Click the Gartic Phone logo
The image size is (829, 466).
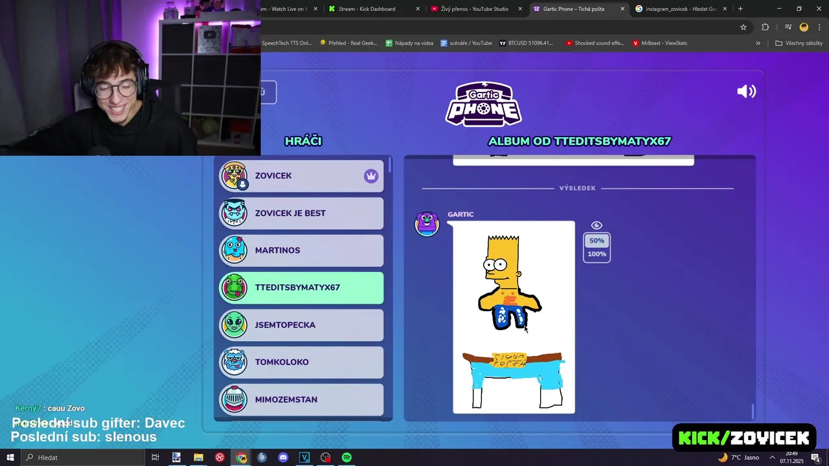(483, 104)
